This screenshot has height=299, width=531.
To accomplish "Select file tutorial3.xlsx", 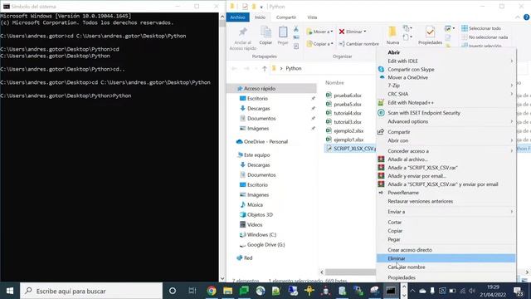I will (x=348, y=122).
